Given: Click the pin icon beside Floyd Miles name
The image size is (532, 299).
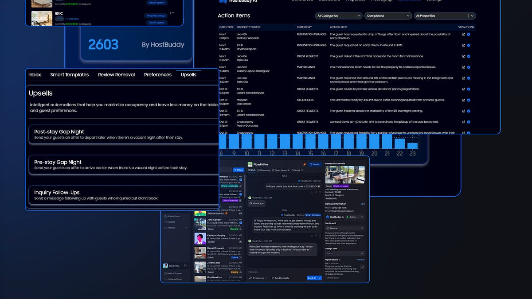Looking at the screenshot, I should 305,164.
